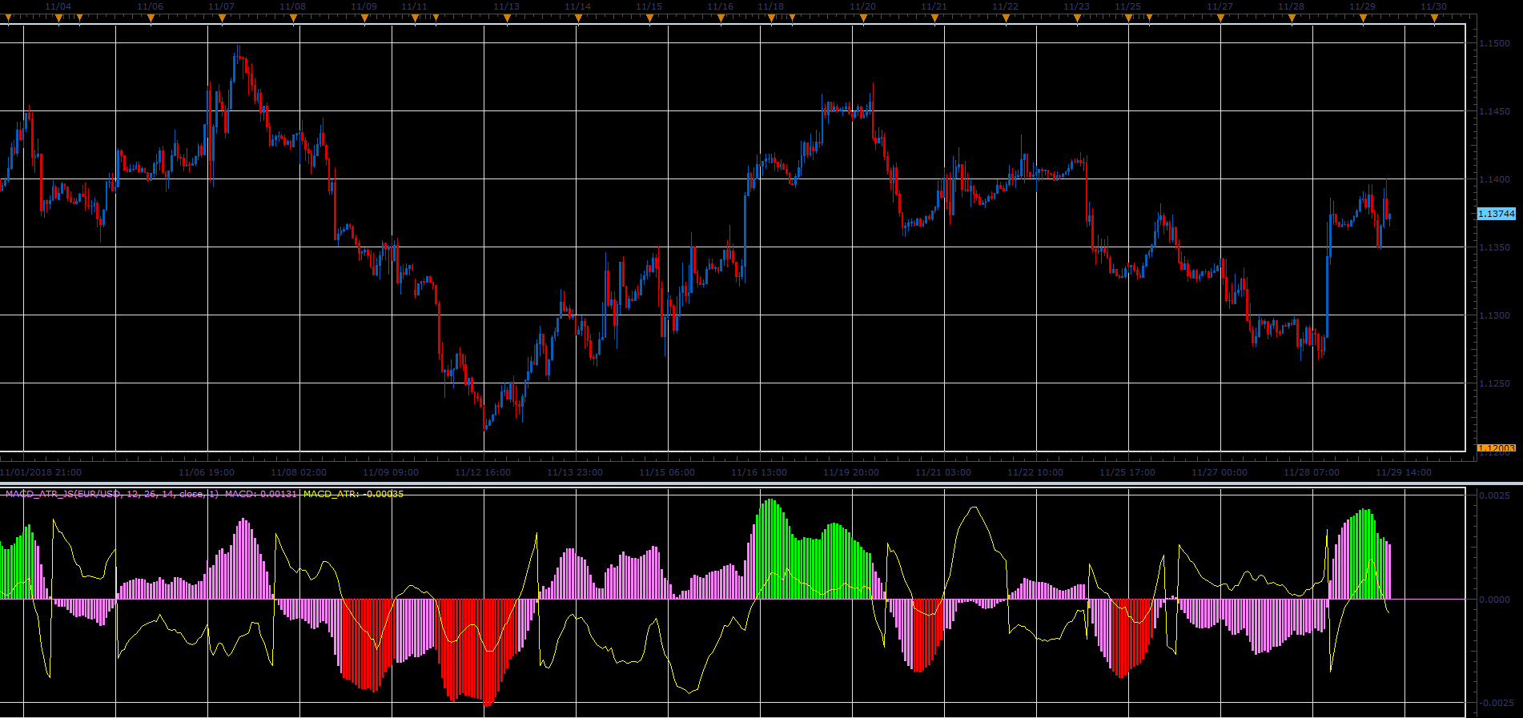The height and width of the screenshot is (718, 1523).
Task: Click the divider between chart and indicator panel
Action: 761,483
